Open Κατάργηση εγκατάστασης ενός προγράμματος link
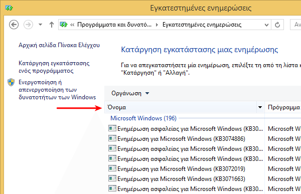This screenshot has width=301, height=194. (54, 67)
